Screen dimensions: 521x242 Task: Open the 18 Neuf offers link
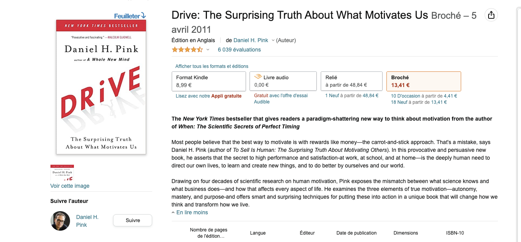pyautogui.click(x=399, y=102)
